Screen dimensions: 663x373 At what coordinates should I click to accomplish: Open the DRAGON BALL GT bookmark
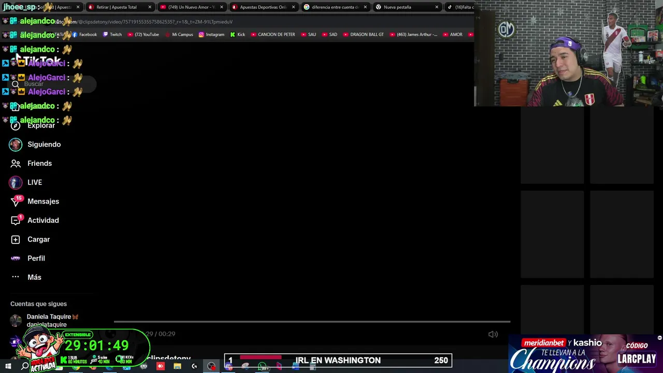click(x=363, y=35)
